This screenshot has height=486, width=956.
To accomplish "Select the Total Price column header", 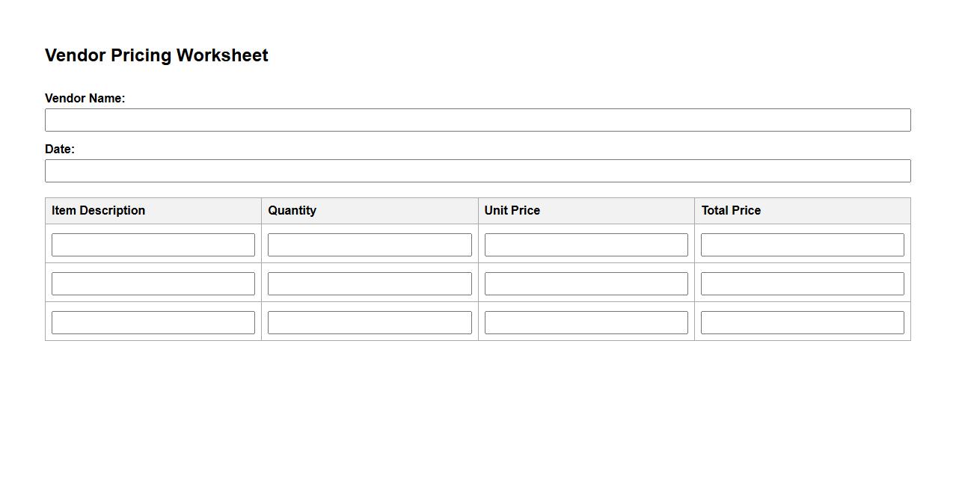I will point(731,211).
